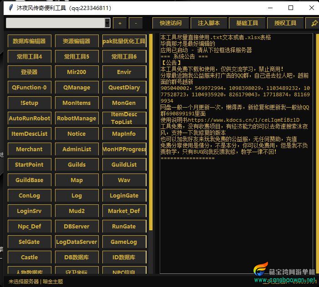Click the GuildBase button
The image size is (319, 287).
pos(29,180)
